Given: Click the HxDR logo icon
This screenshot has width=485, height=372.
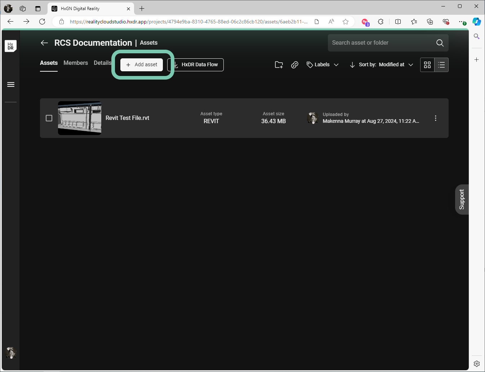Looking at the screenshot, I should pyautogui.click(x=10, y=46).
